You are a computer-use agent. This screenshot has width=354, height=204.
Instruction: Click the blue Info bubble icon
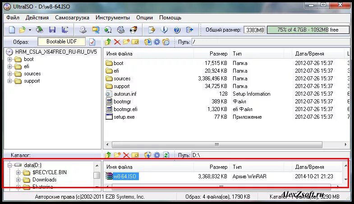pyautogui.click(x=164, y=30)
